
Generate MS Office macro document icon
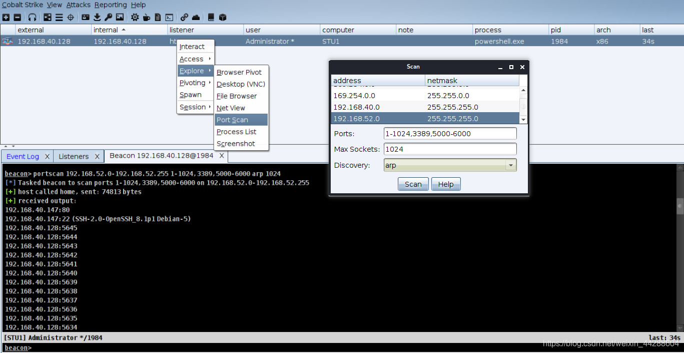(158, 17)
